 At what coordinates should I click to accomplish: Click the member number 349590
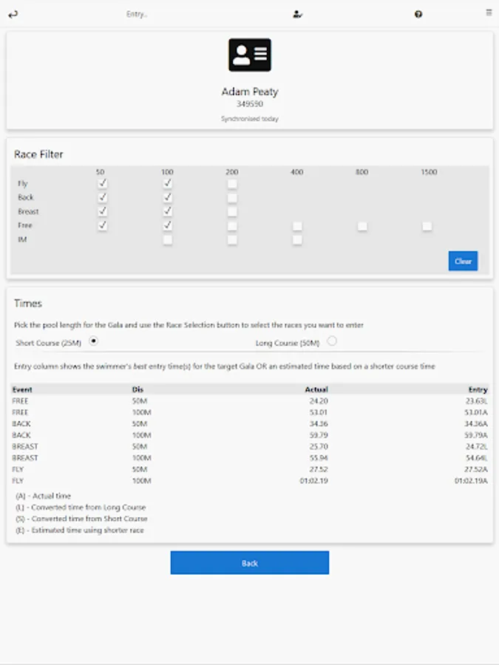250,104
